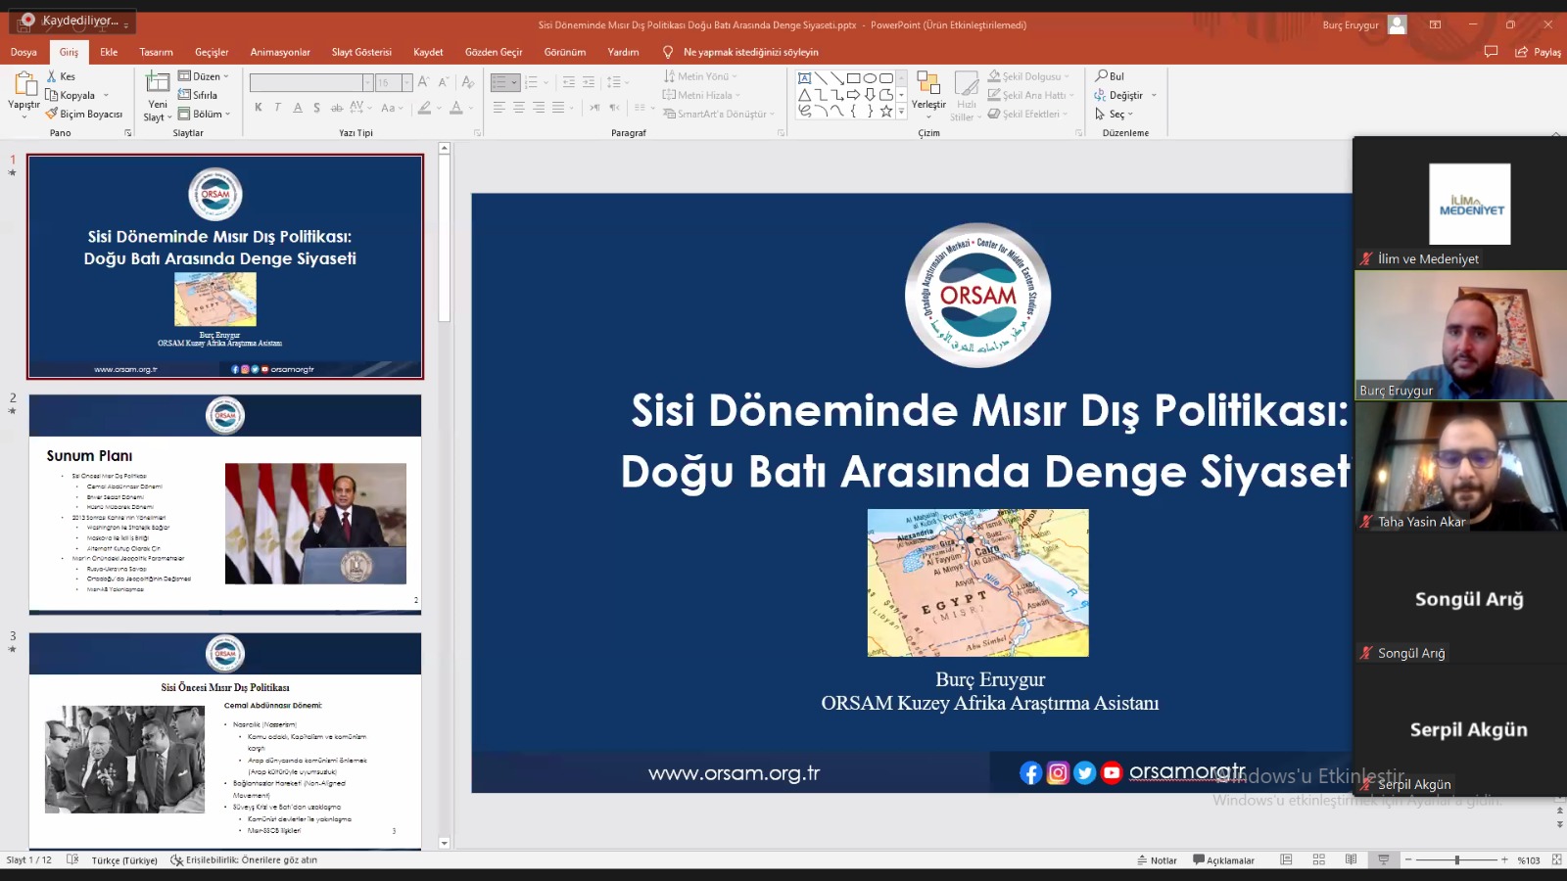Viewport: 1567px width, 881px height.
Task: Pick the triangle shape in gallery
Action: click(x=805, y=95)
